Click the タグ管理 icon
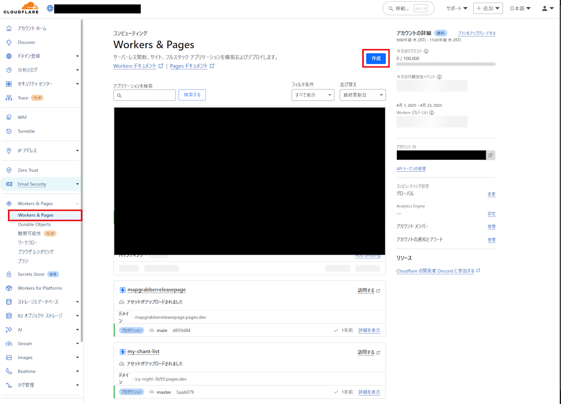This screenshot has width=561, height=404. [x=9, y=385]
